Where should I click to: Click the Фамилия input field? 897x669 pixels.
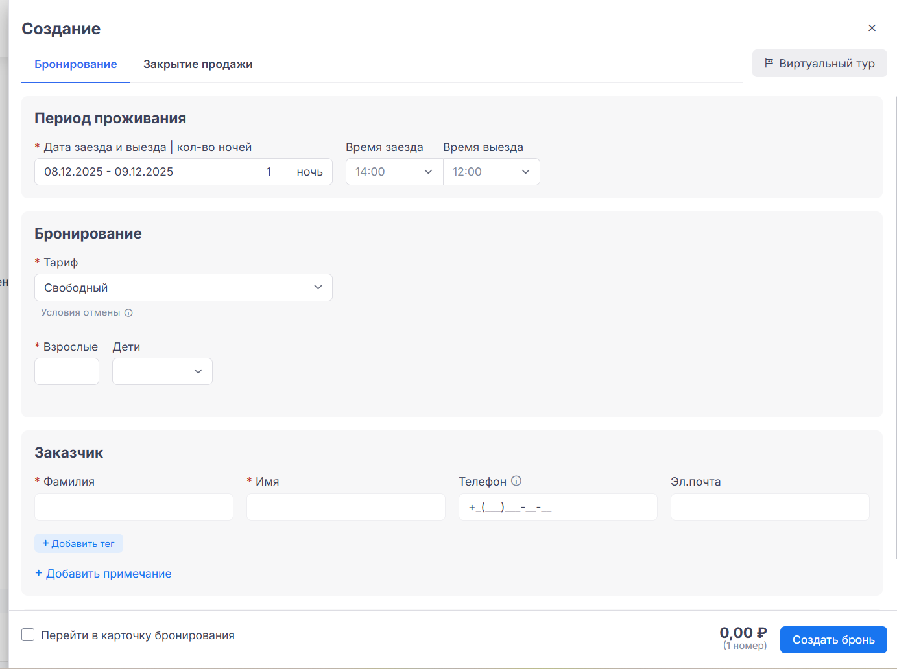click(x=134, y=507)
